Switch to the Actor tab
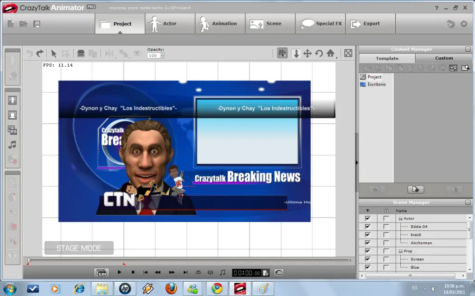 (x=170, y=24)
